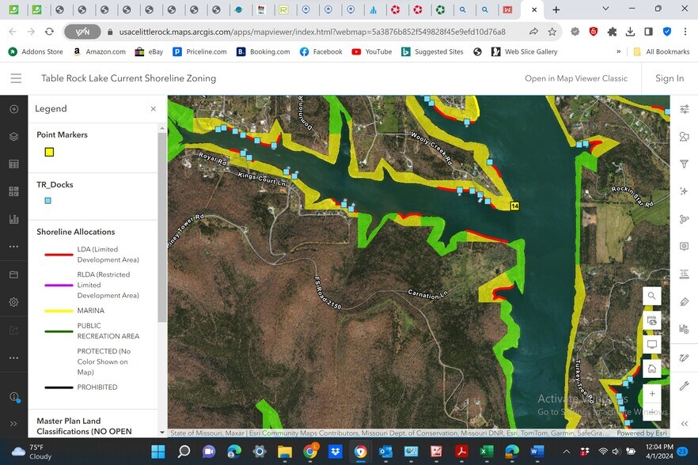Open the new browser tab button

[556, 9]
